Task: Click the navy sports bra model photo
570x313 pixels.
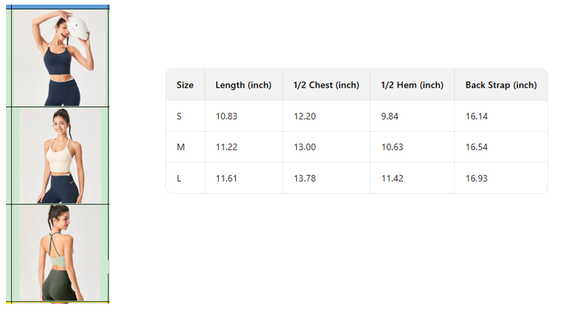Action: pos(60,57)
